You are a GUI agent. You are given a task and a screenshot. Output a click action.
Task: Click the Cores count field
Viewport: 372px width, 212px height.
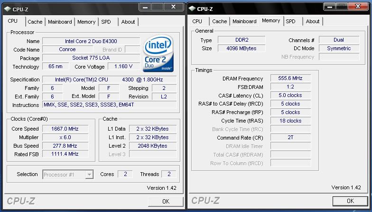click(125, 174)
